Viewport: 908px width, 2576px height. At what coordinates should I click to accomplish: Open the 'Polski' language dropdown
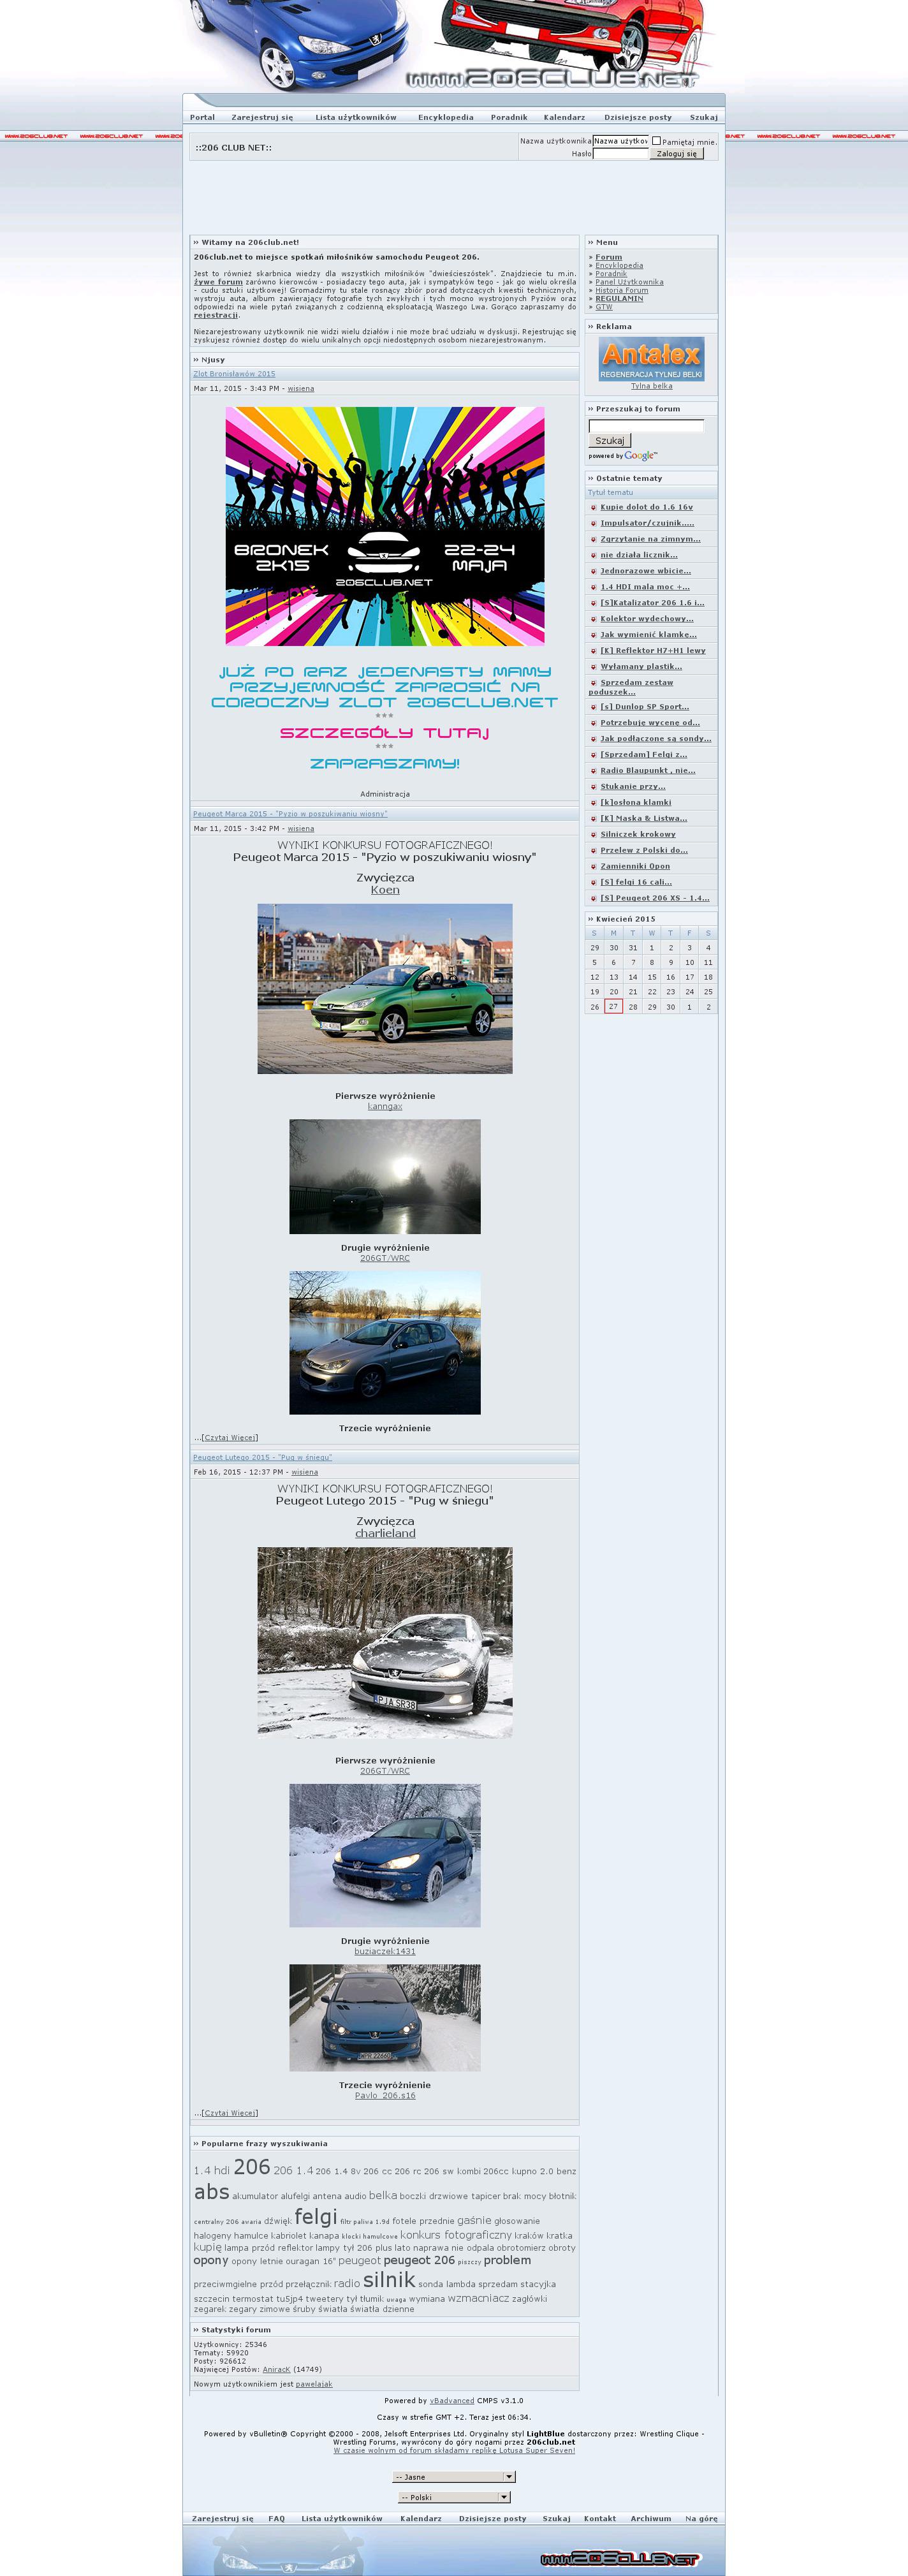[x=454, y=2497]
